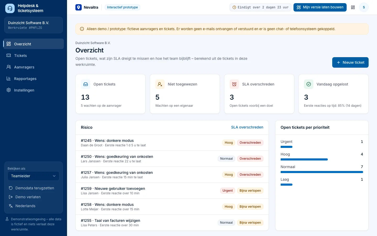The height and width of the screenshot is (236, 377).
Task: Click the flask icon by demo notice
Action: click(7, 219)
